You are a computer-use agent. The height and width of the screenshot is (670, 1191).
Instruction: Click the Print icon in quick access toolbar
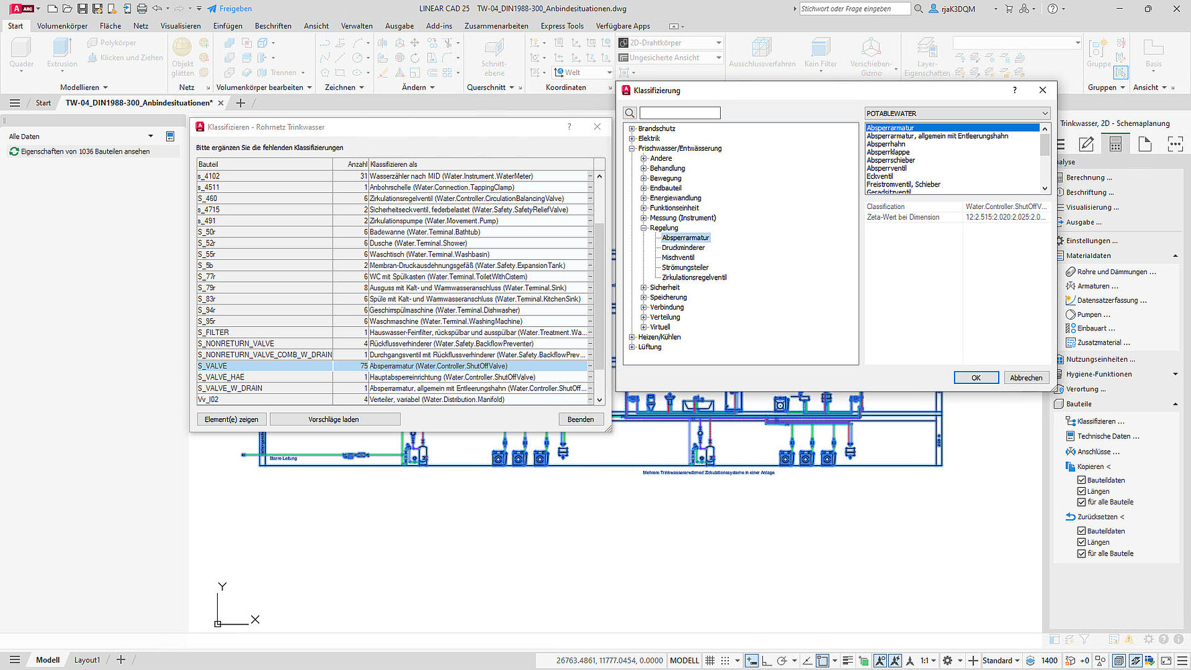142,9
